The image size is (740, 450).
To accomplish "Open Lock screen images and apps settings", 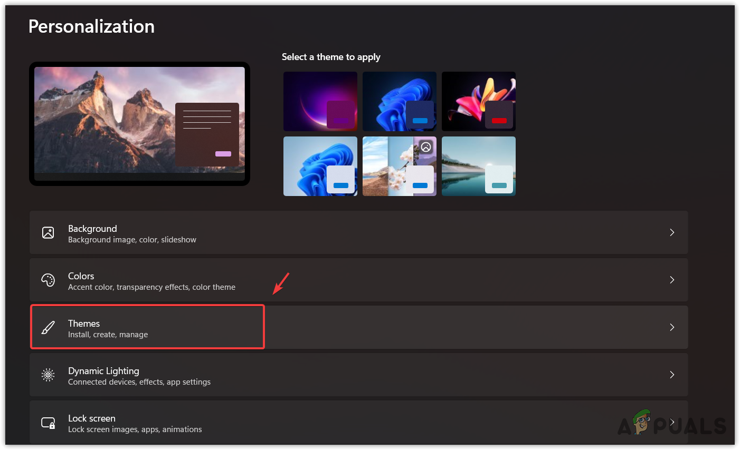I will (359, 422).
